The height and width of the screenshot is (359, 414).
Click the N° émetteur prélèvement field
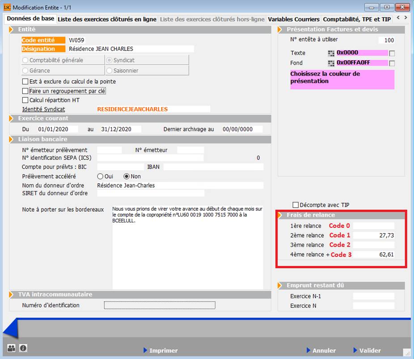[x=109, y=150]
